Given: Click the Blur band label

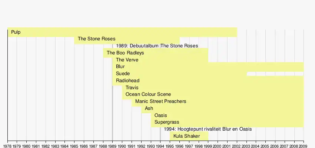Looking at the screenshot, I should coord(120,67).
